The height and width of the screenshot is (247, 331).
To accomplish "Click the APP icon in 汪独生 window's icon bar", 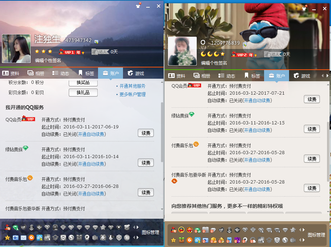I will coord(47,238).
